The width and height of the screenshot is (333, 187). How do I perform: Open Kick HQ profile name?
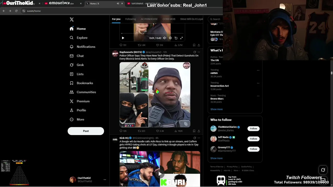tap(124, 138)
